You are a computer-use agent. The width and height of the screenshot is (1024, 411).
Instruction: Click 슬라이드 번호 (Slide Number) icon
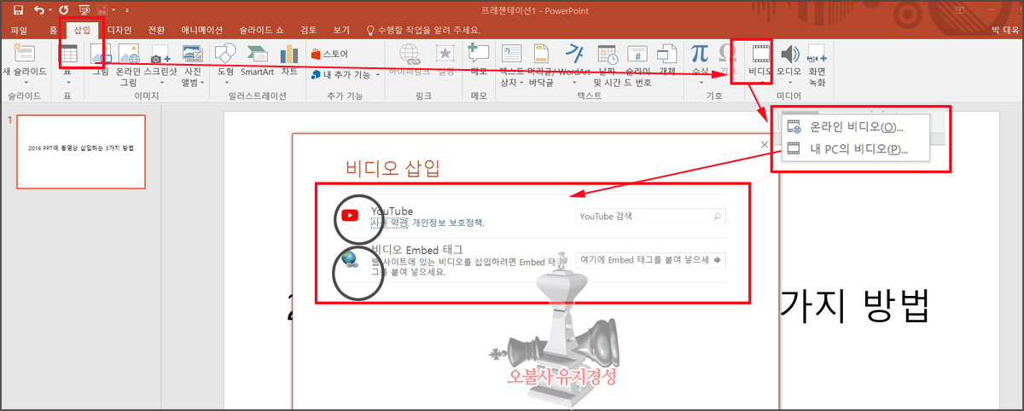639,55
